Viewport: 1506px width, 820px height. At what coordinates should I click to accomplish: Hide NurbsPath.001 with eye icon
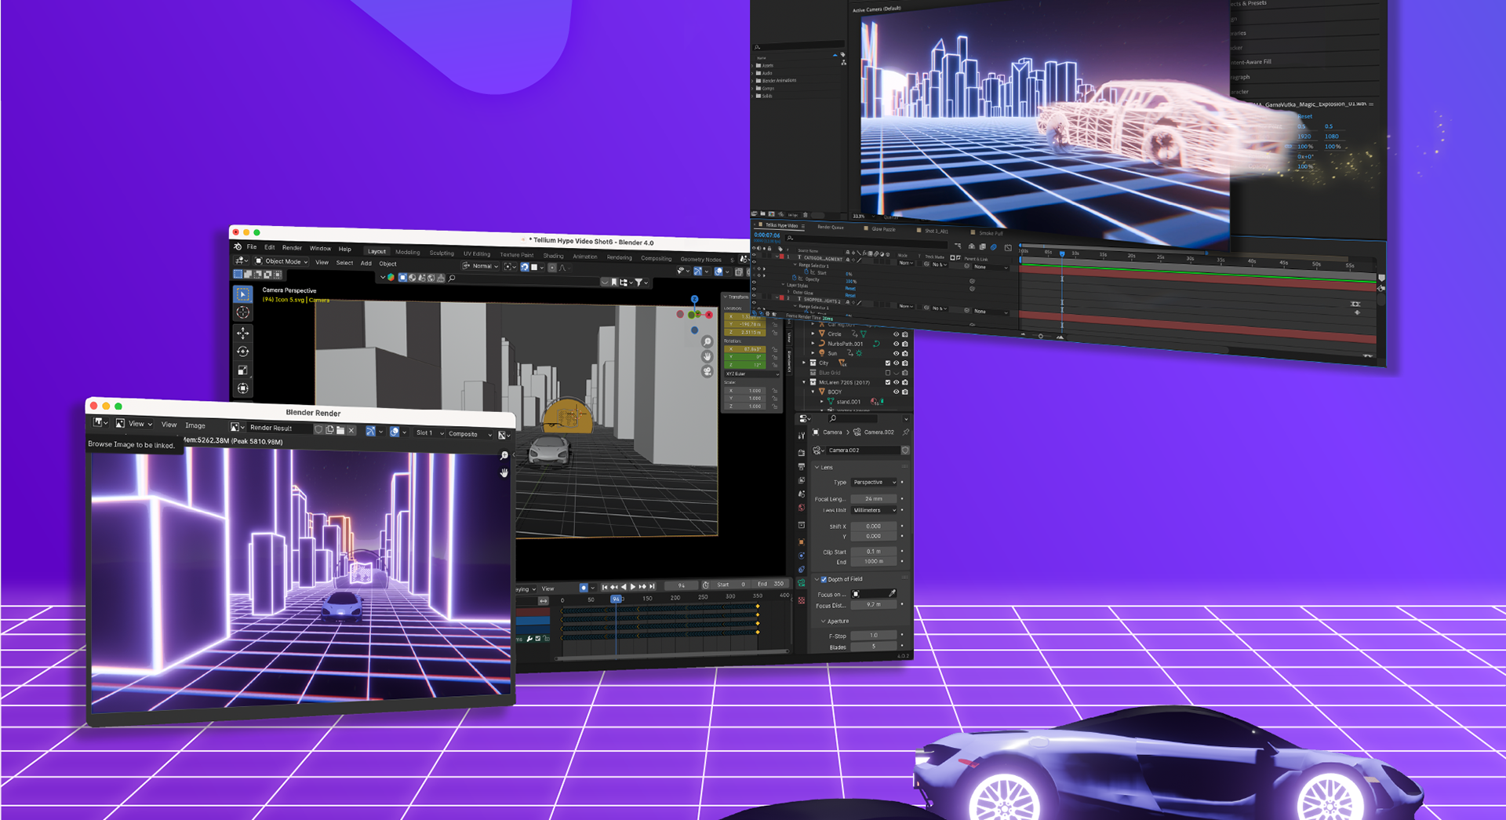[896, 344]
